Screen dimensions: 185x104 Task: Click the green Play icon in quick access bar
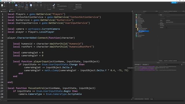click(13, 3)
